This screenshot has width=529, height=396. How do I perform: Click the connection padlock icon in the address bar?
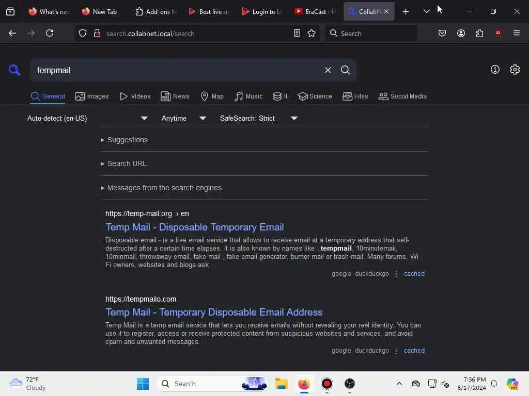tap(97, 34)
